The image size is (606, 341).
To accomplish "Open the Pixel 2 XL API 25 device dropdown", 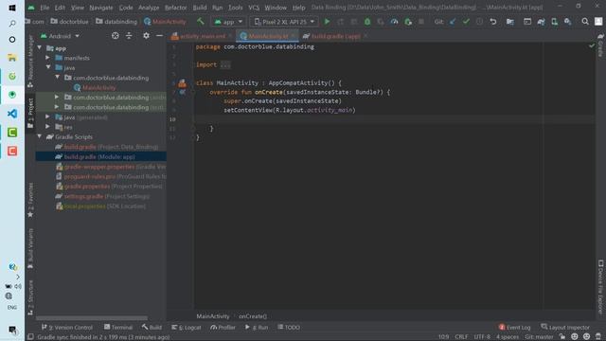I will click(284, 22).
